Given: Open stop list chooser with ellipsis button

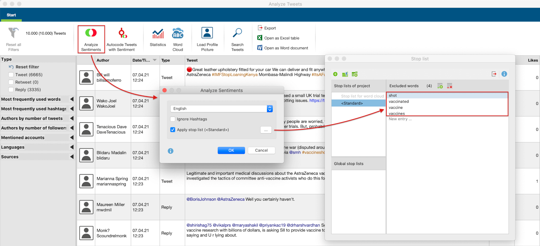Looking at the screenshot, I should coord(266,130).
